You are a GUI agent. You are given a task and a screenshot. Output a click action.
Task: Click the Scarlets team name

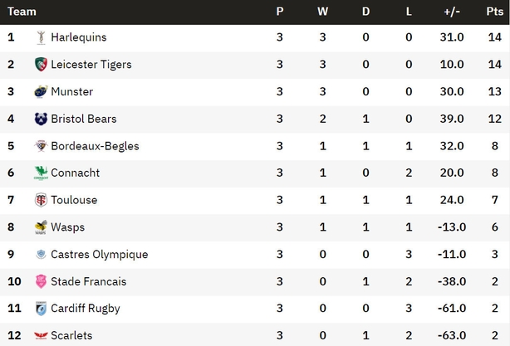(71, 335)
